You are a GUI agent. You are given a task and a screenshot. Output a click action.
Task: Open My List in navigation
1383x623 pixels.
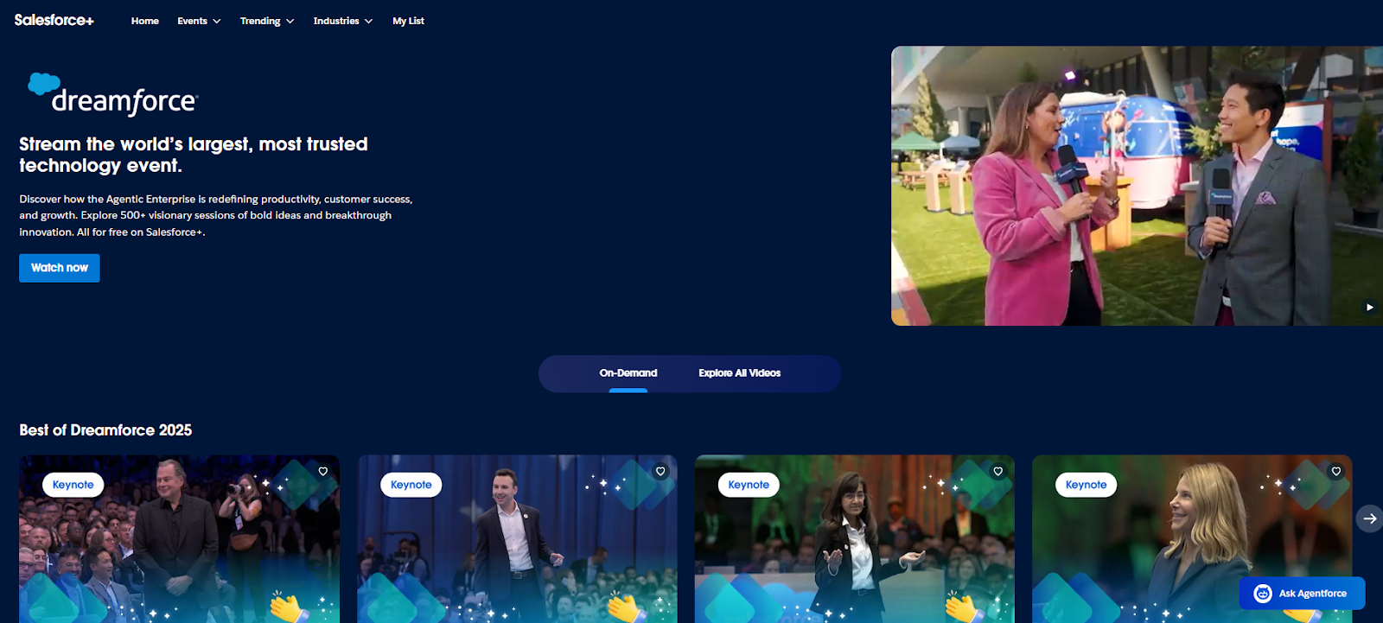coord(408,21)
